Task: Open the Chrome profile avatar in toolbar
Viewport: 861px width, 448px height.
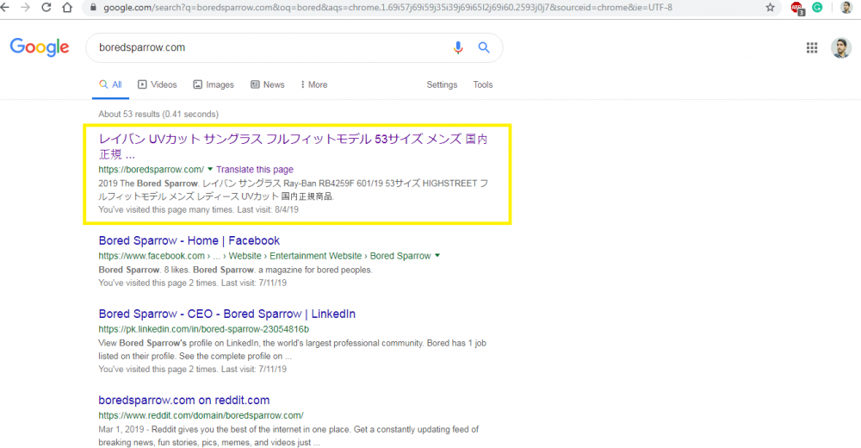Action: pyautogui.click(x=846, y=7)
